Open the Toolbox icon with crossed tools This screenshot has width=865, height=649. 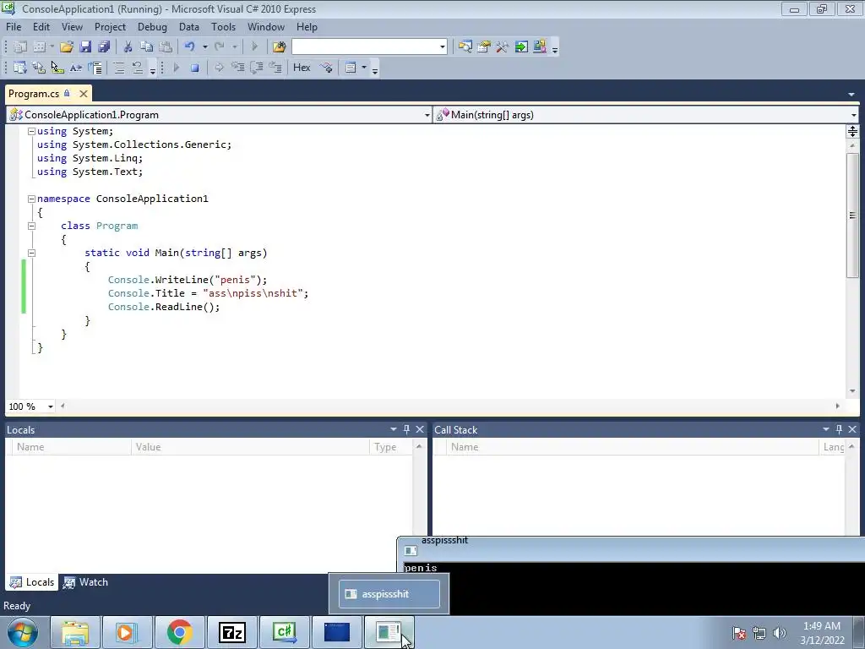[502, 47]
